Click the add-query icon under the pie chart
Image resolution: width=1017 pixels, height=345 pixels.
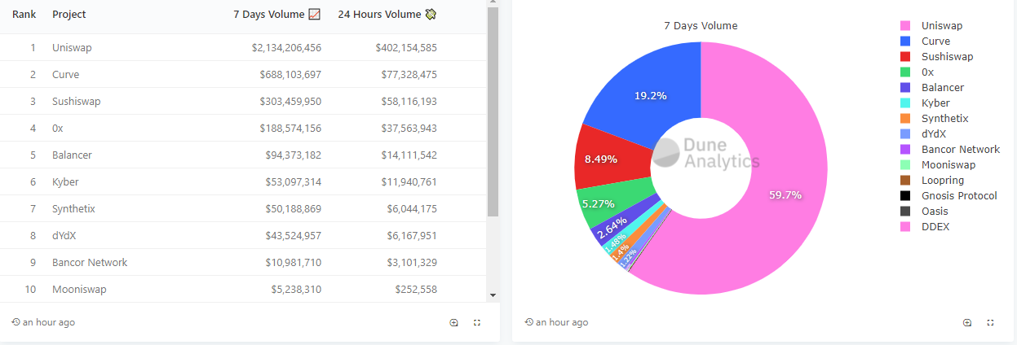967,323
